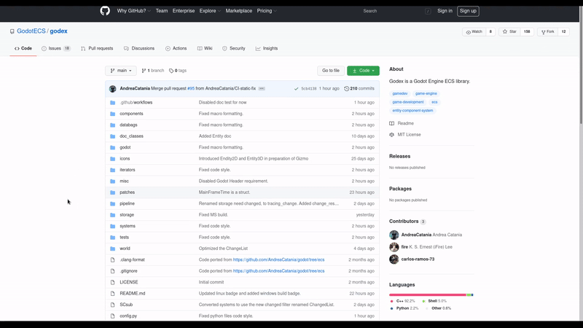Open the .github/workflows folder name

(x=136, y=103)
